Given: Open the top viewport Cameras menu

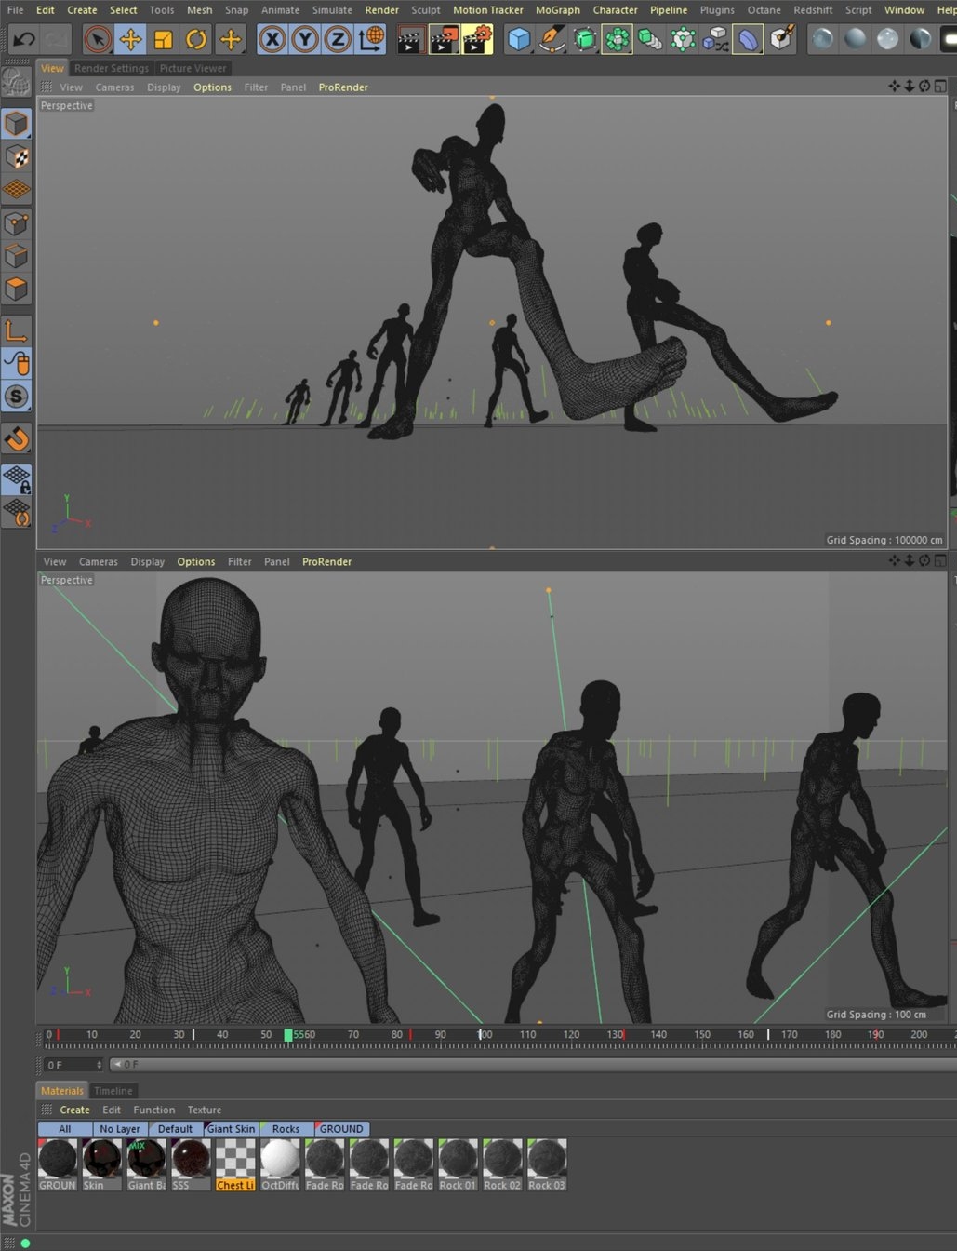Looking at the screenshot, I should click(114, 87).
